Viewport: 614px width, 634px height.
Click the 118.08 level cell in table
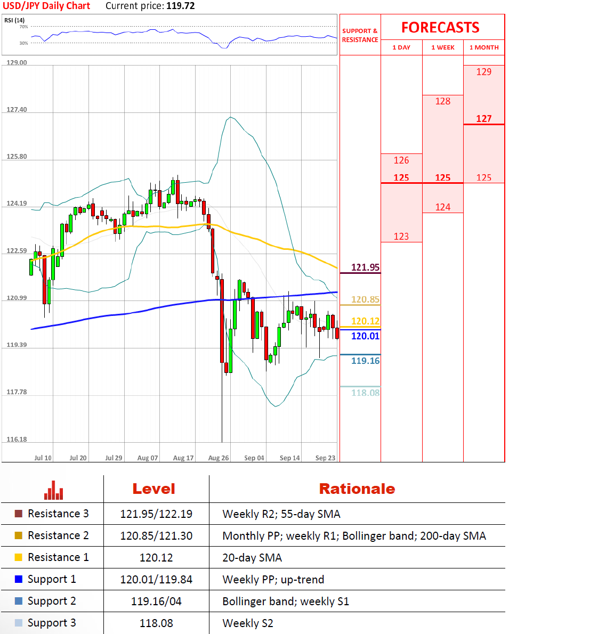click(x=156, y=623)
